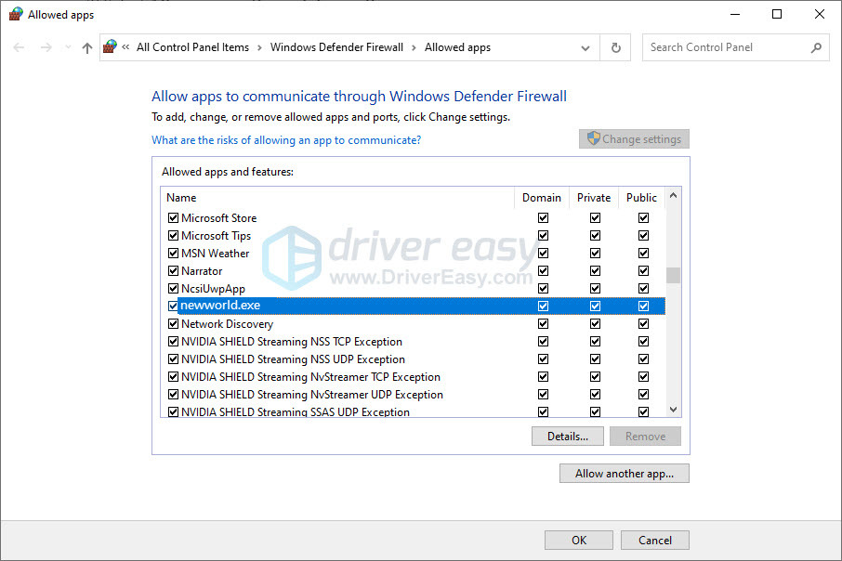Viewport: 842px width, 561px height.
Task: Click the Remove button
Action: tap(646, 437)
